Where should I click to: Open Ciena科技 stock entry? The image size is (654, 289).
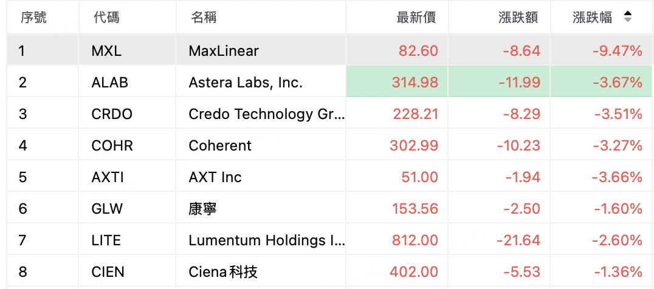click(x=223, y=272)
